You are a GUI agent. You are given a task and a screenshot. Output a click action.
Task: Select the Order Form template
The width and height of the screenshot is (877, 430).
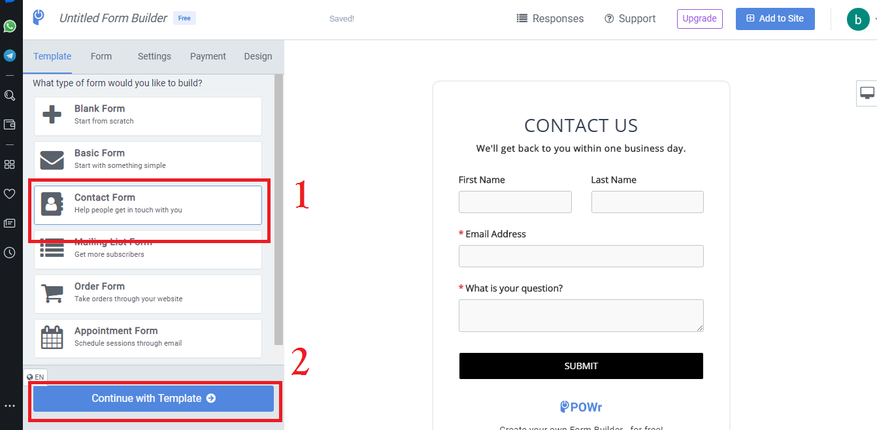tap(148, 293)
